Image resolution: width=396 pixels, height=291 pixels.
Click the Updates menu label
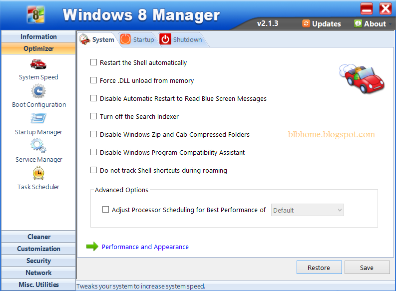tap(326, 24)
